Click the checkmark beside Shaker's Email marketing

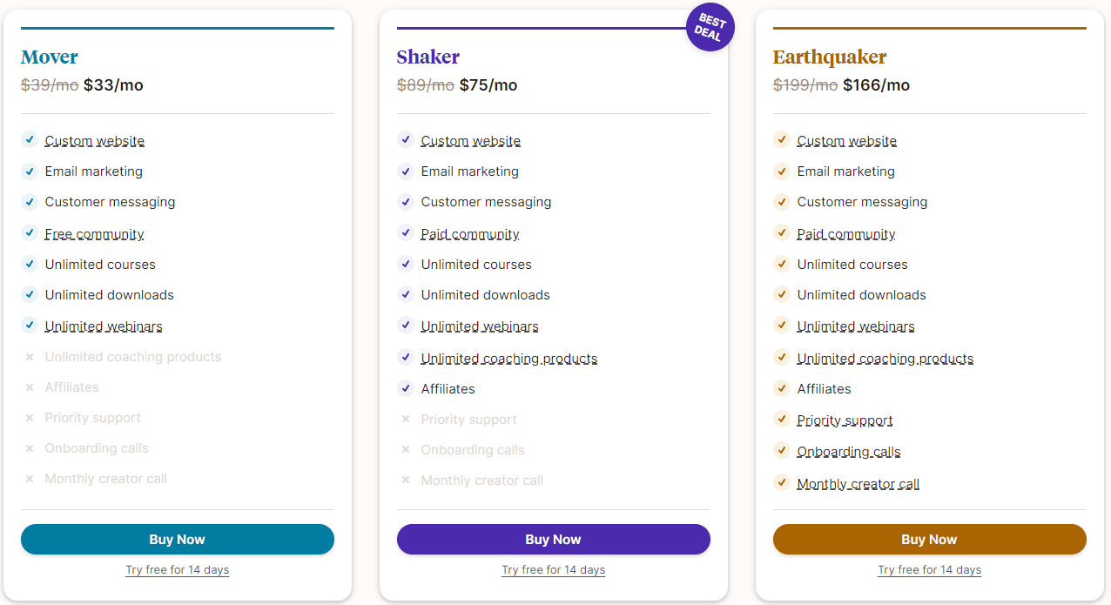406,171
